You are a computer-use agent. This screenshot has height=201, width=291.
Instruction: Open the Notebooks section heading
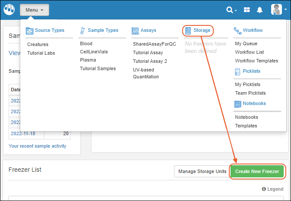[x=254, y=104]
